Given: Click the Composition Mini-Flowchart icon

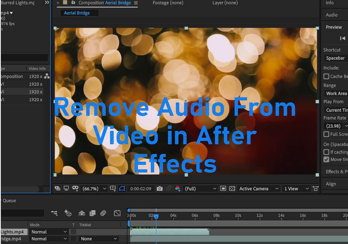Looking at the screenshot, I should pos(54,213).
